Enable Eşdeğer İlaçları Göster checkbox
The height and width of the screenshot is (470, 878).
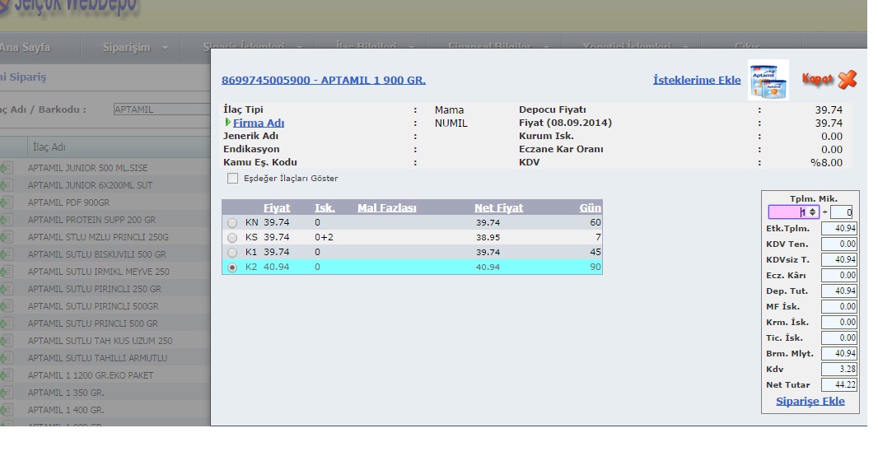(x=232, y=179)
